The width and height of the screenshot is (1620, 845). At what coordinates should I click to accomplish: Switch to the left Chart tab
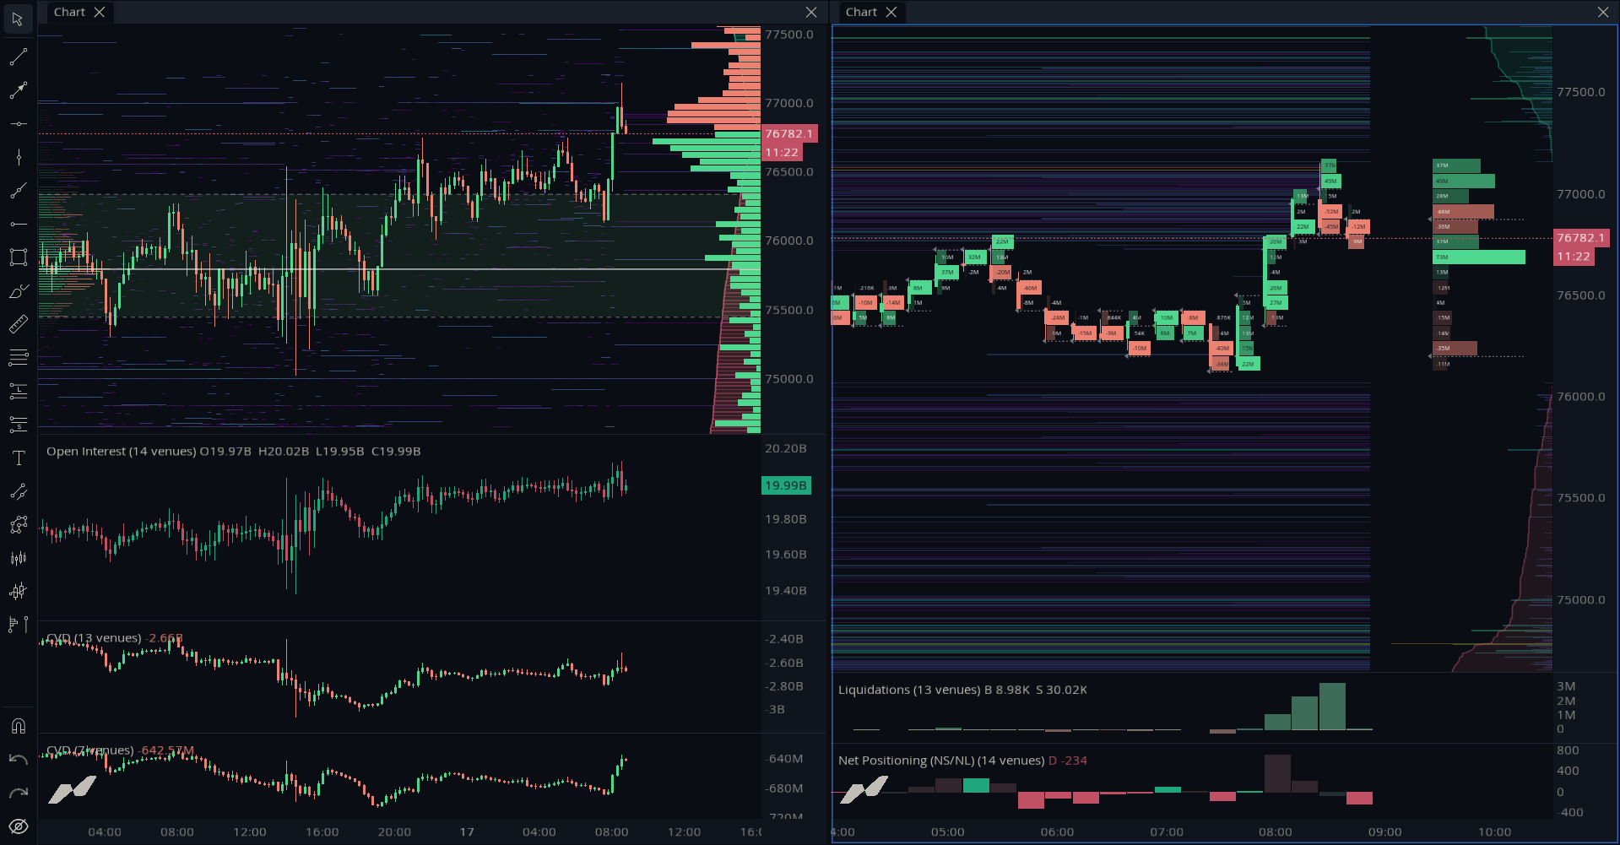coord(69,12)
